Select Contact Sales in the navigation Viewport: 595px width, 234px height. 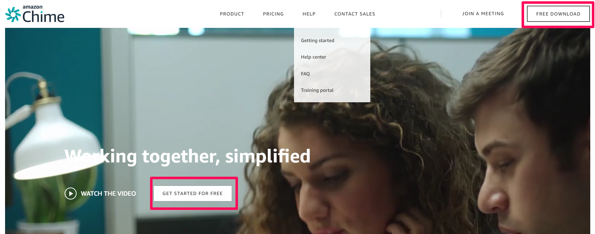(x=354, y=14)
